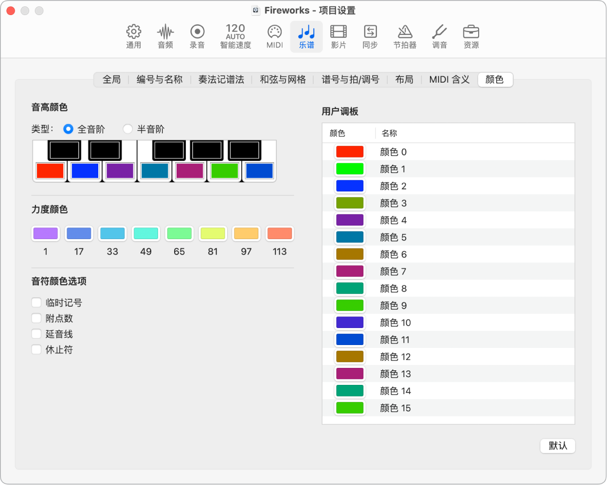Image resolution: width=607 pixels, height=485 pixels.
Task: Enable the 休止符 checkbox
Action: (x=36, y=349)
